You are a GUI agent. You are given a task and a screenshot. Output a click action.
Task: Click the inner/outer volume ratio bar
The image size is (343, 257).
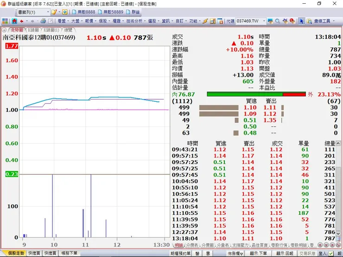(x=256, y=94)
